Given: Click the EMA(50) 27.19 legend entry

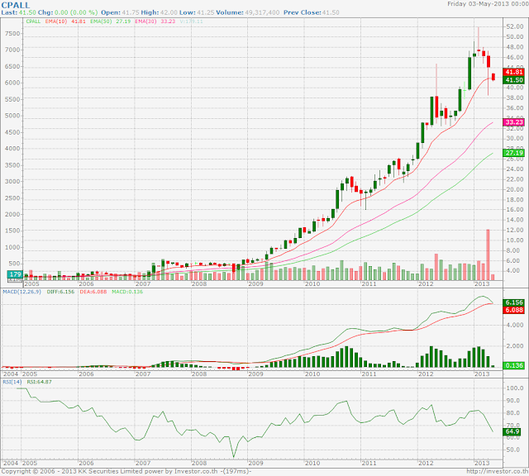Looking at the screenshot, I should 110,21.
